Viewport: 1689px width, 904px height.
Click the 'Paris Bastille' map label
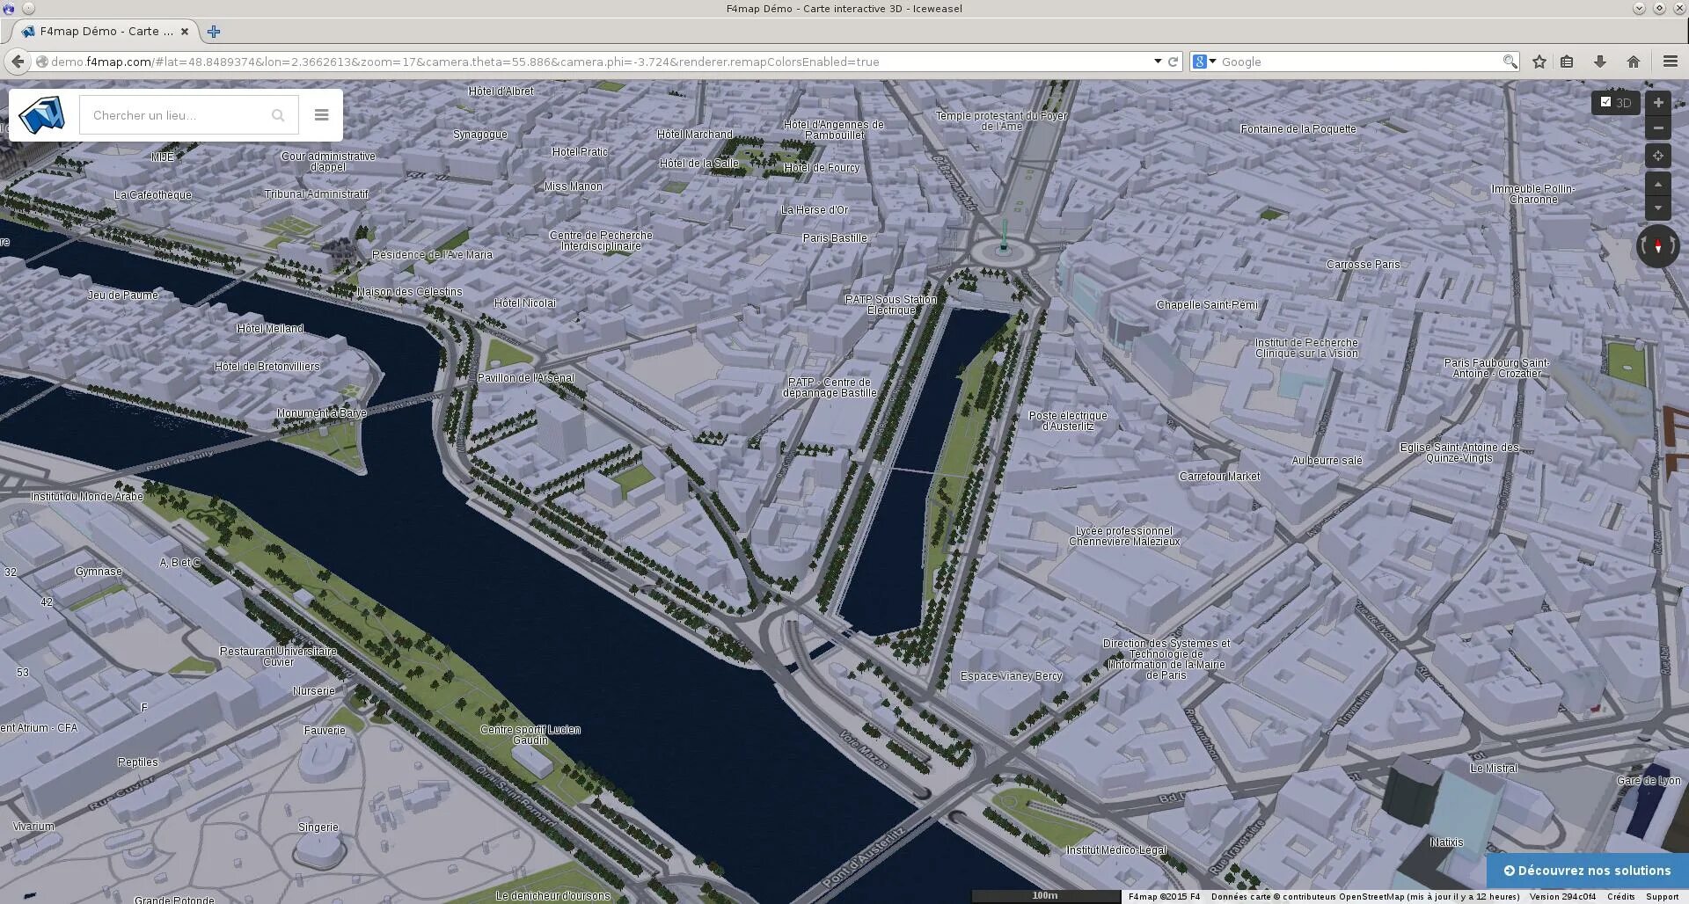pyautogui.click(x=835, y=238)
